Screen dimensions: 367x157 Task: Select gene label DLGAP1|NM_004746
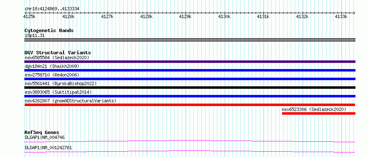coord(45,137)
